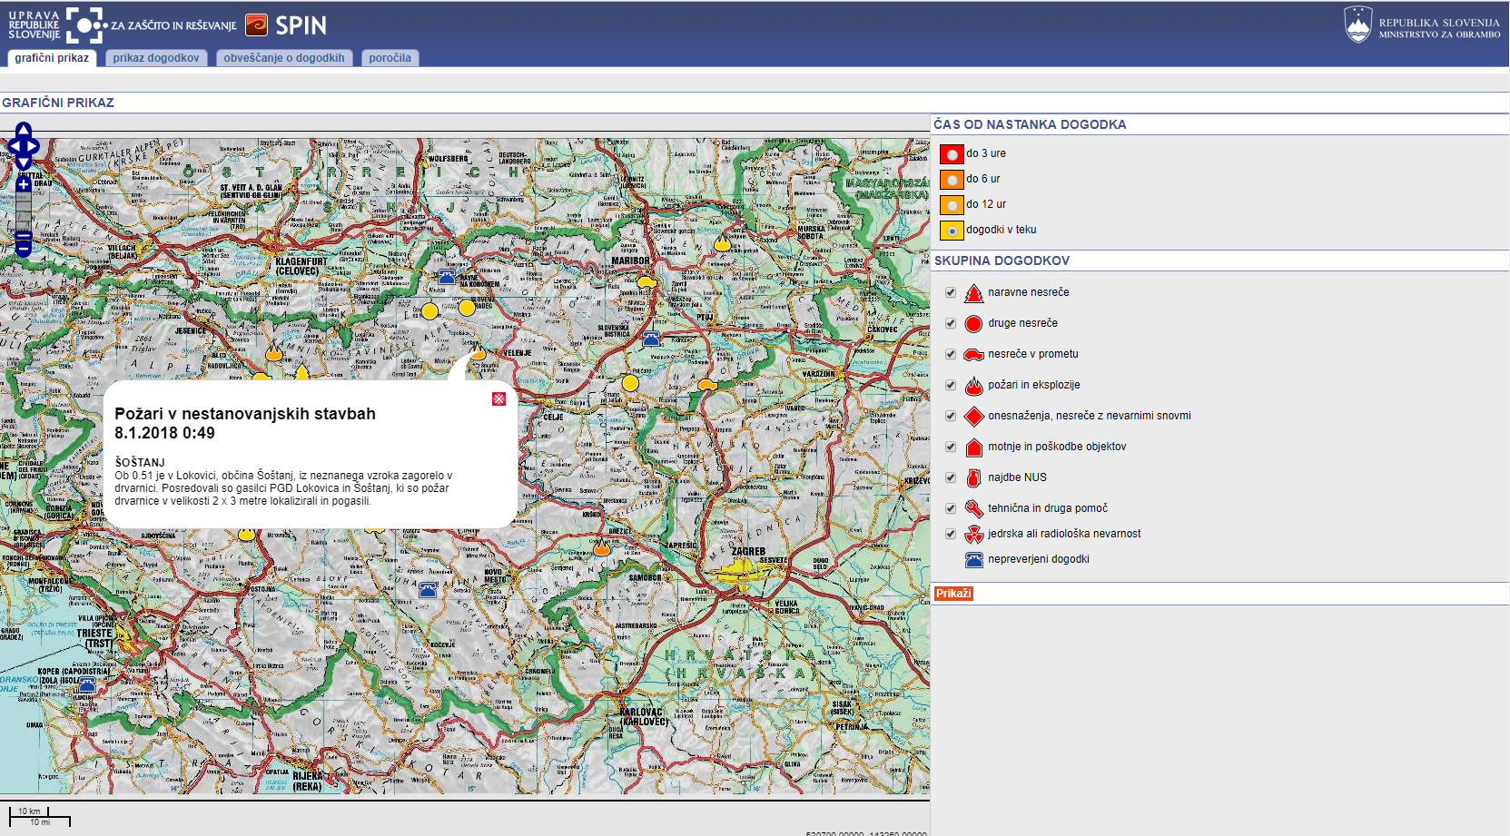The height and width of the screenshot is (836, 1510).
Task: Pan the map down with the arrow
Action: tap(24, 162)
